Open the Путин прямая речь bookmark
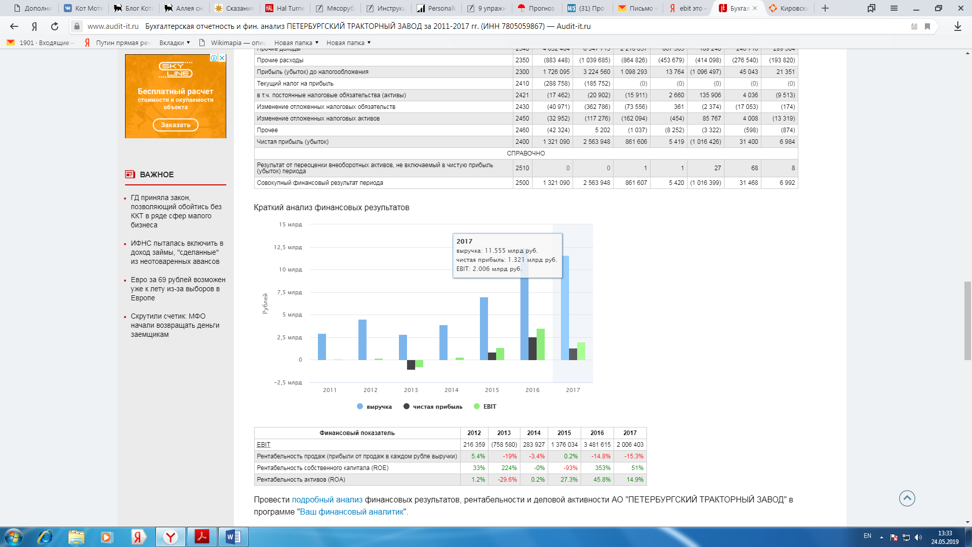Viewport: 972px width, 547px height. [117, 43]
